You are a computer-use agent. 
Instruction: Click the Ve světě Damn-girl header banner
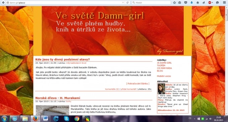click(x=113, y=30)
